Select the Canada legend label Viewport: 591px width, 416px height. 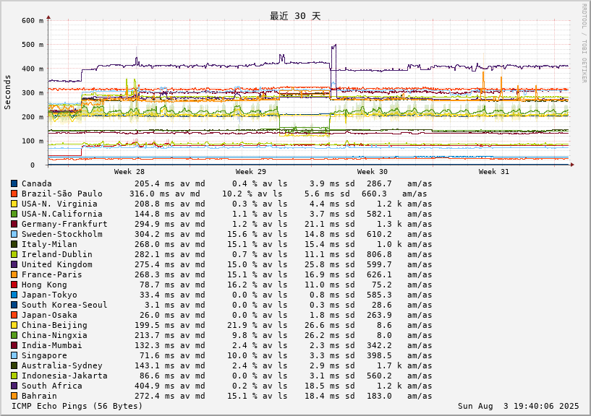(37, 183)
